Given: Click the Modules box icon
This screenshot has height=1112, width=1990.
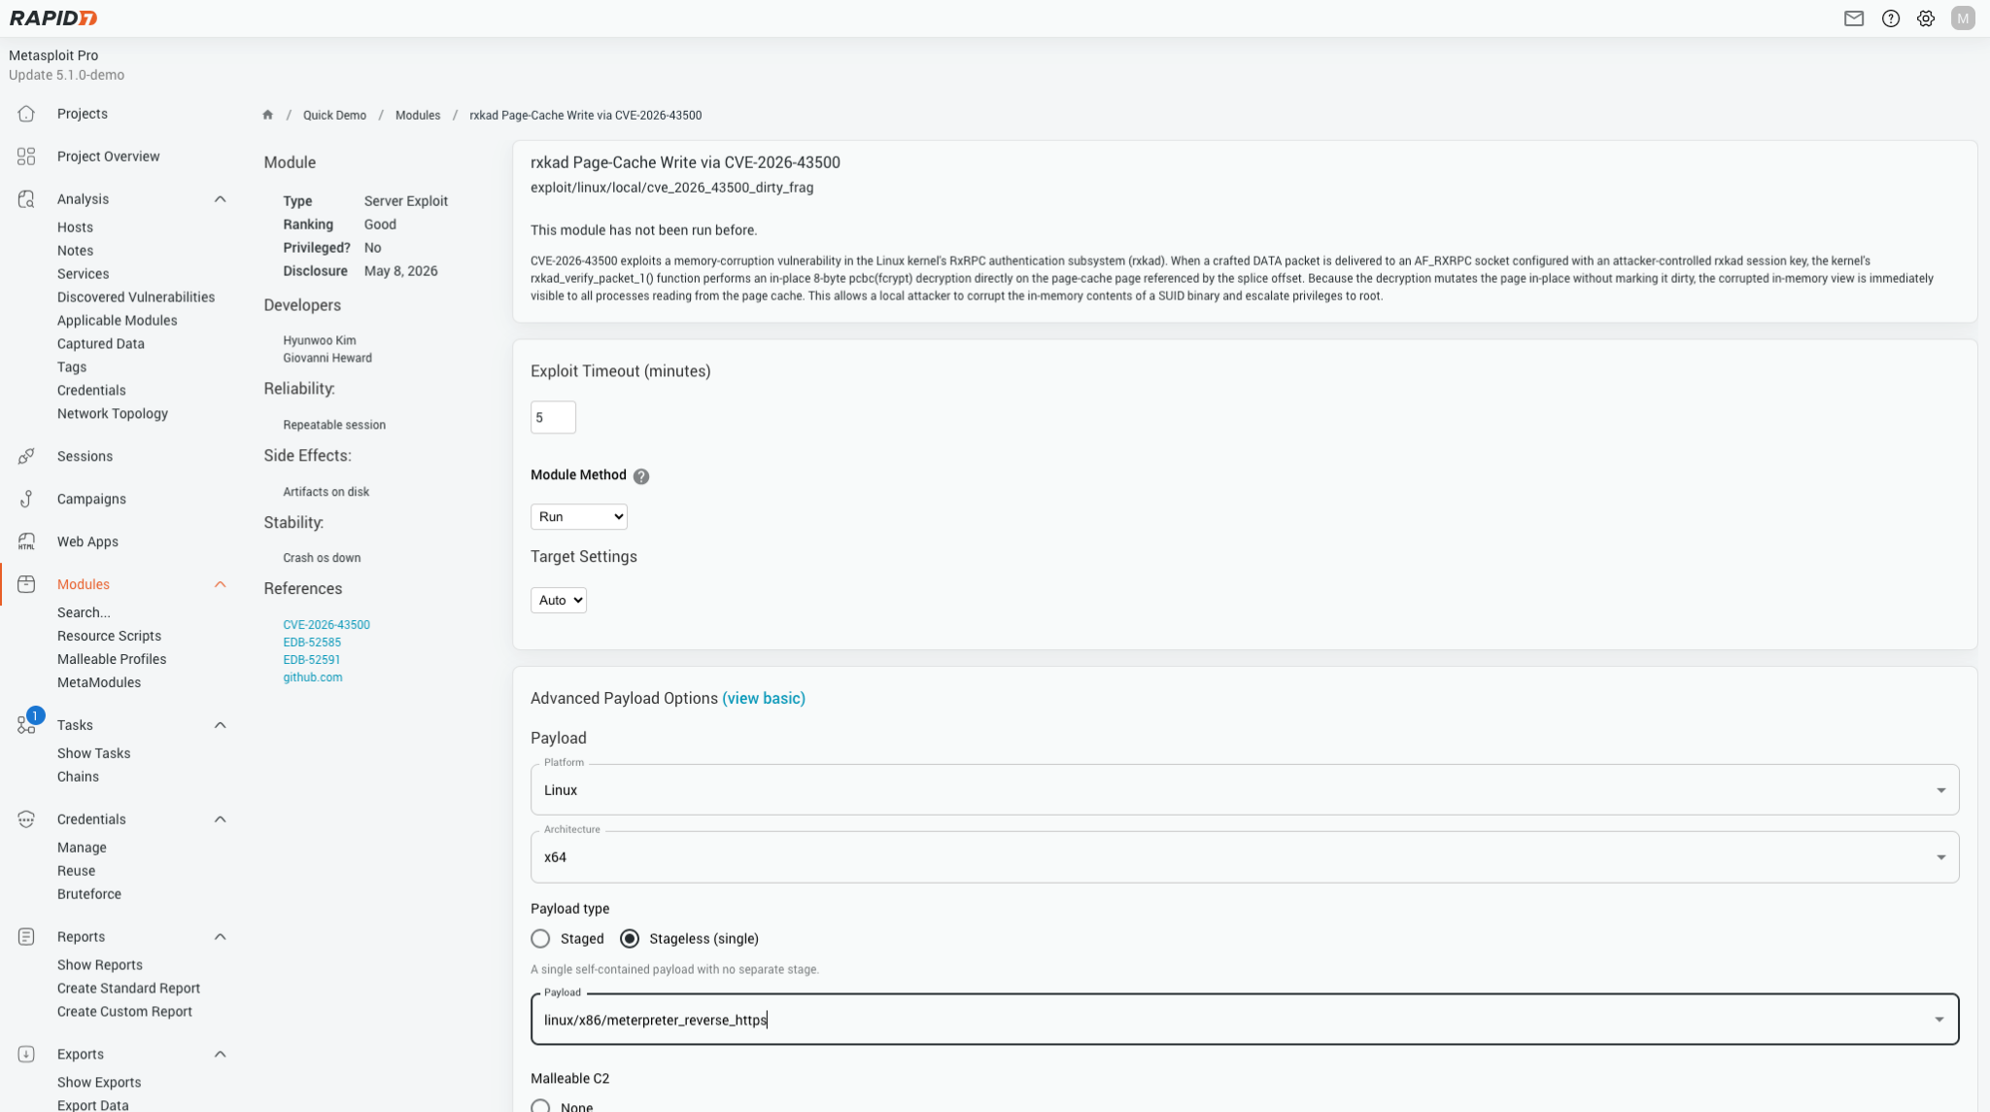Looking at the screenshot, I should point(26,584).
